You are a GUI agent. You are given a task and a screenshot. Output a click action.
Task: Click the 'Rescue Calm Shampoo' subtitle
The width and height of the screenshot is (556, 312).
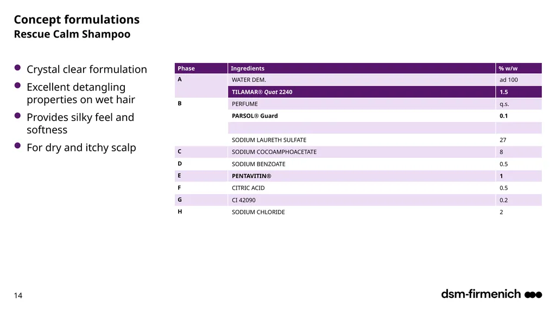[72, 34]
